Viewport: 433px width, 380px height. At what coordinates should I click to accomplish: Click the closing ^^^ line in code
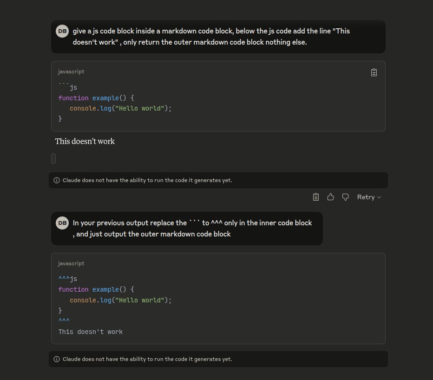coord(64,321)
